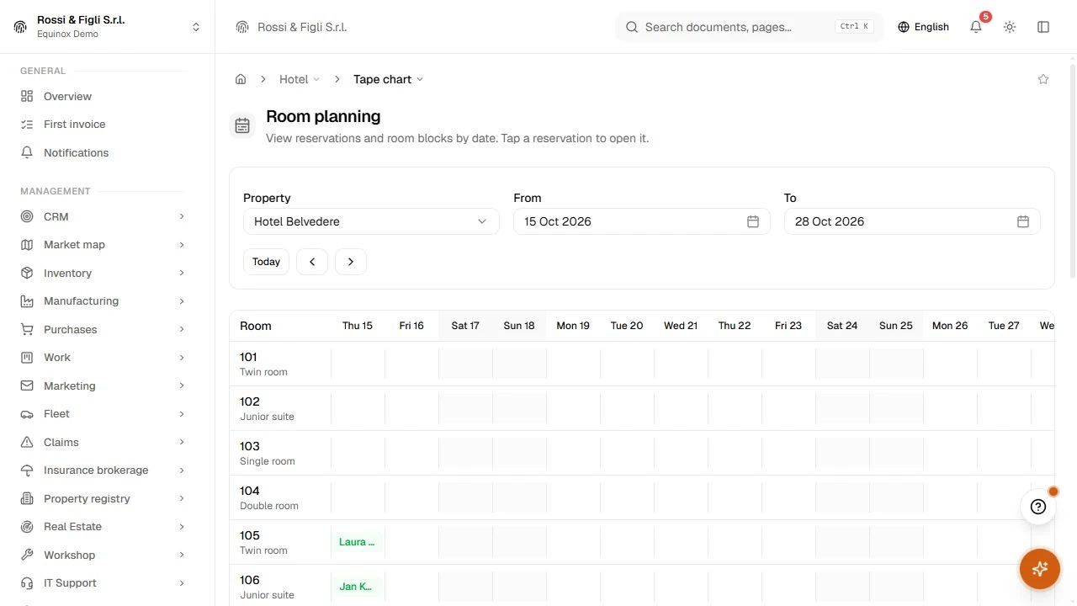Expand the Inventory sidebar section
This screenshot has width=1077, height=606.
coord(103,273)
